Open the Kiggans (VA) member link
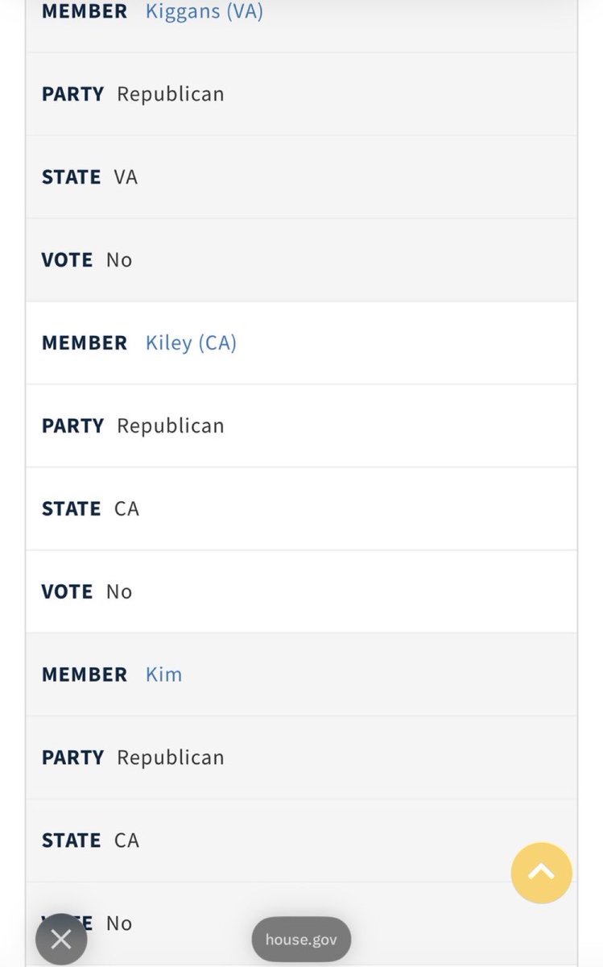 point(204,12)
